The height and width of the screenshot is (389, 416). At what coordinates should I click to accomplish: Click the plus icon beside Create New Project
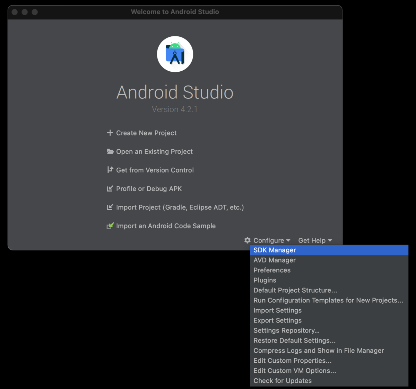pos(110,133)
